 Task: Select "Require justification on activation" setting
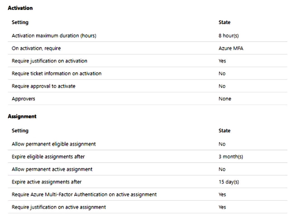point(49,61)
